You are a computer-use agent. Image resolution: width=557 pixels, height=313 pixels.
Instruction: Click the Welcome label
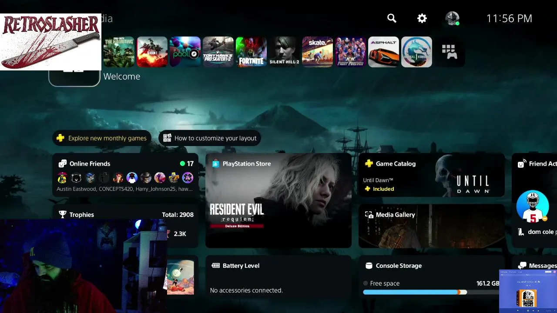click(x=122, y=77)
